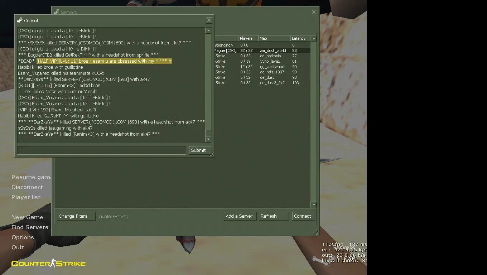
Task: Click 'Esam_Mujahed : abl3' VIP chat line
Action: pos(57,110)
